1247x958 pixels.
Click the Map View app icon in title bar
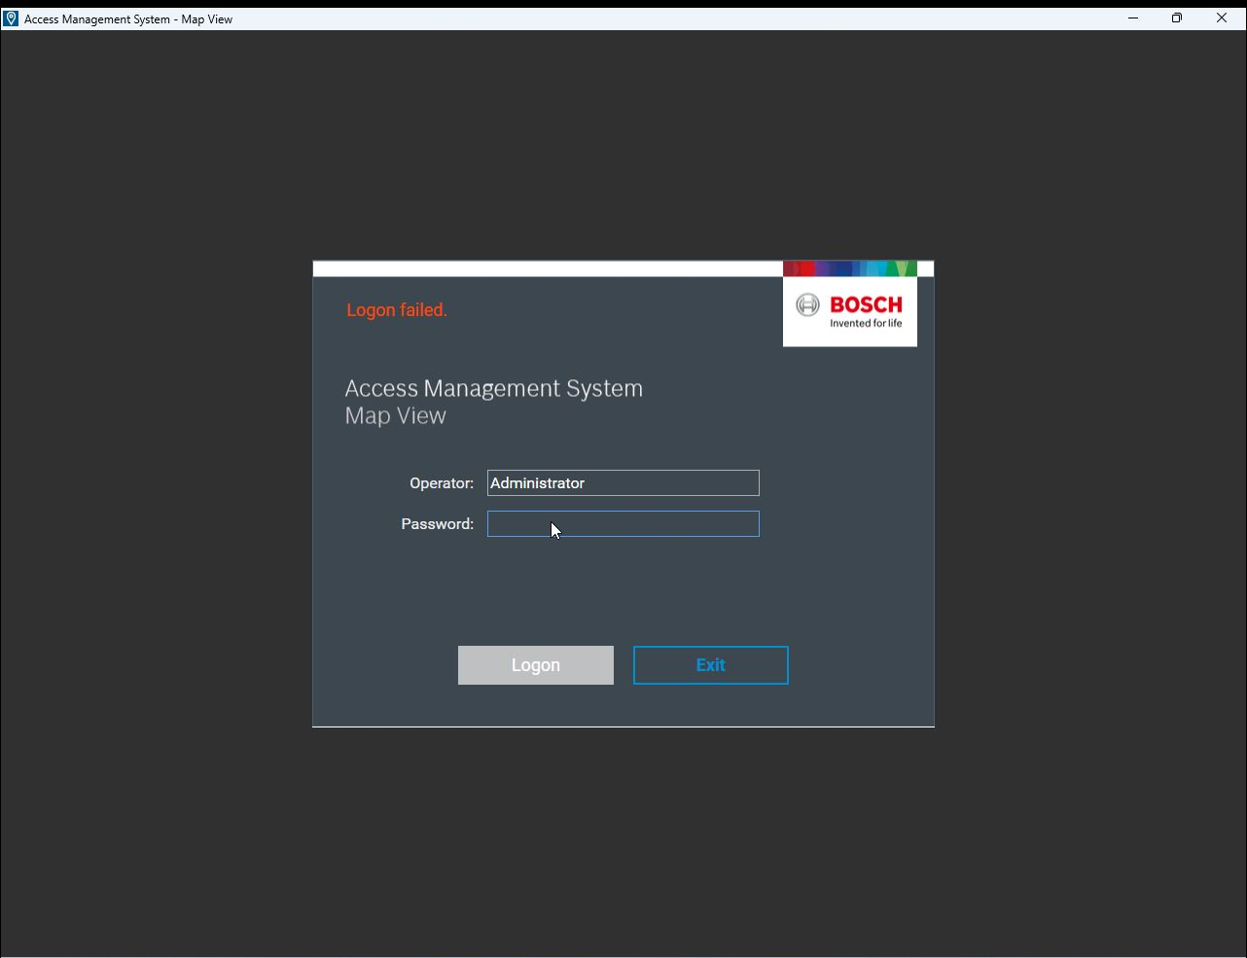pyautogui.click(x=11, y=18)
